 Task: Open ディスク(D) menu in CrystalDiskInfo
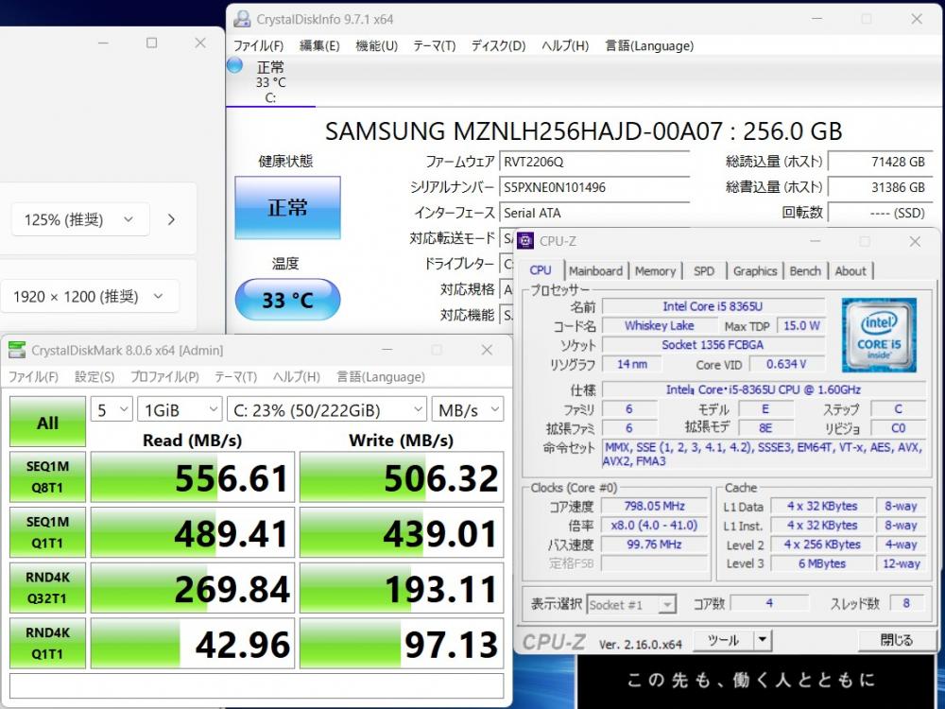click(498, 45)
